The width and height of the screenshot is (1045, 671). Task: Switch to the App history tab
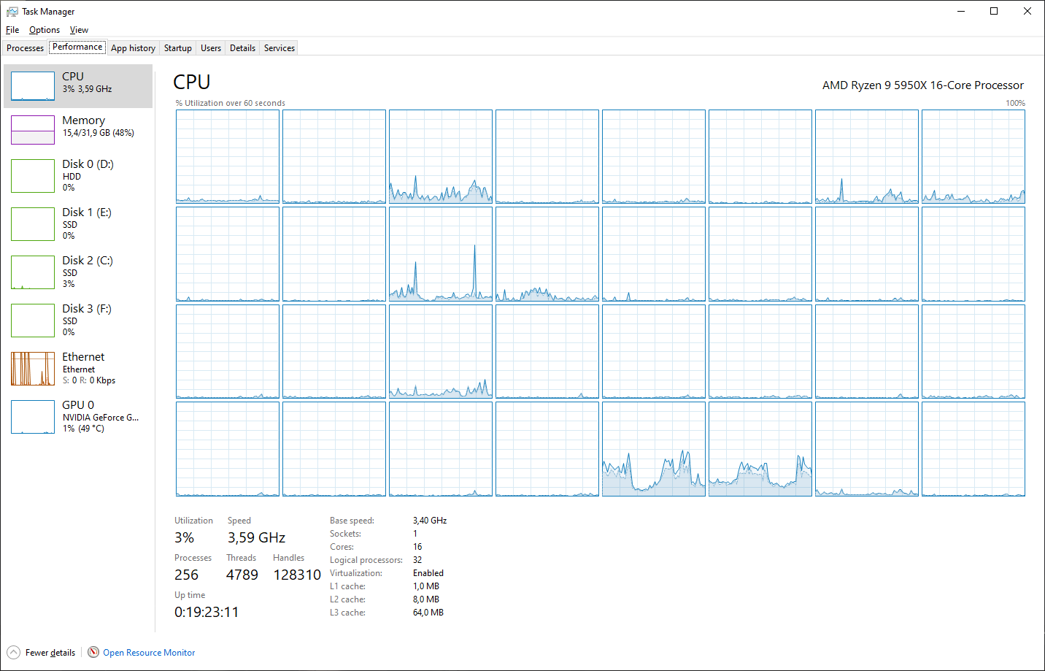click(133, 48)
